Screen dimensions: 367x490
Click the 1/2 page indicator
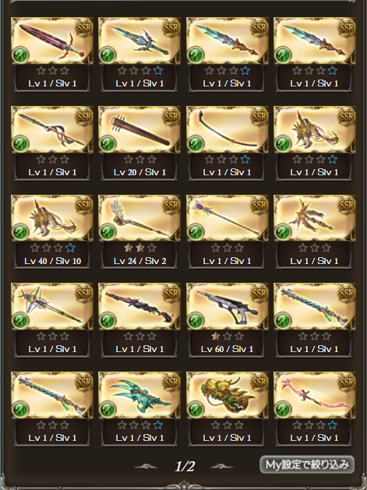click(x=185, y=467)
